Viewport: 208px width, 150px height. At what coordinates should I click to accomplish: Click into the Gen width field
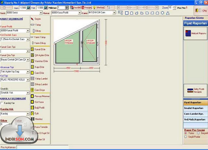click(23, 8)
